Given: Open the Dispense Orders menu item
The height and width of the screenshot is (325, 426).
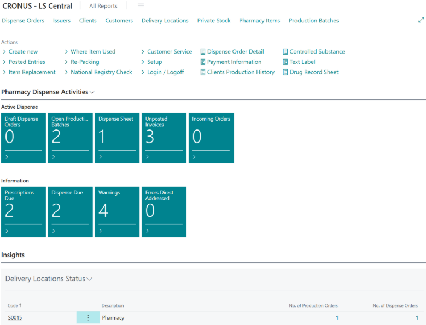Looking at the screenshot, I should (23, 21).
